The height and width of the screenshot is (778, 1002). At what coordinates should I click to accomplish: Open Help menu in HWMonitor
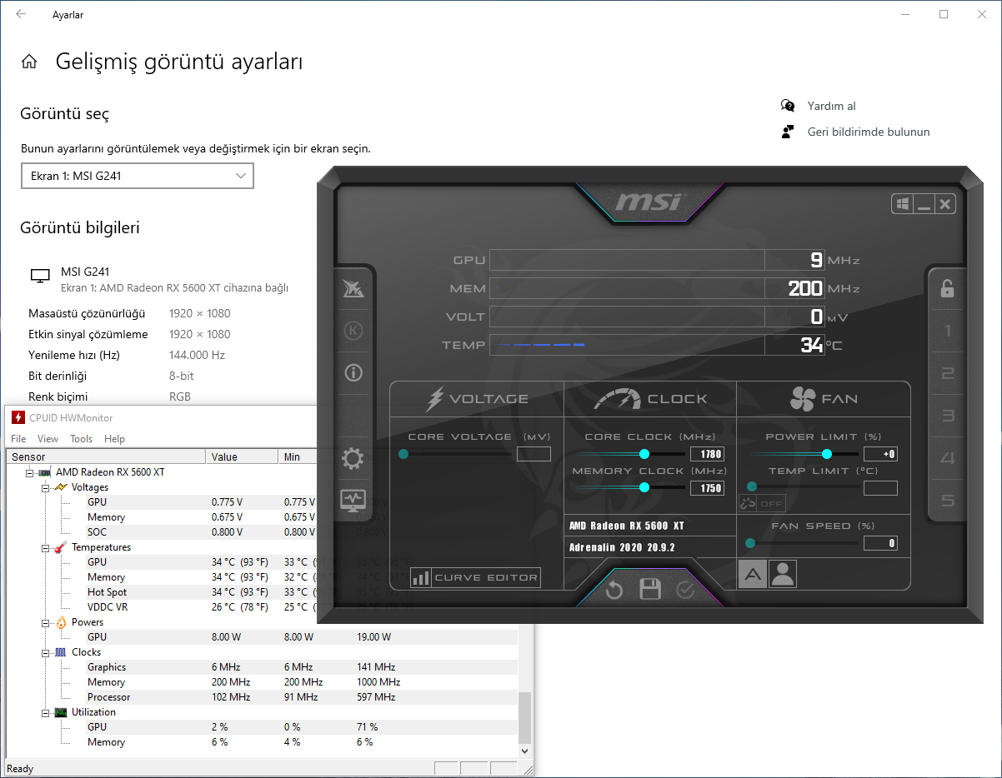coord(115,439)
